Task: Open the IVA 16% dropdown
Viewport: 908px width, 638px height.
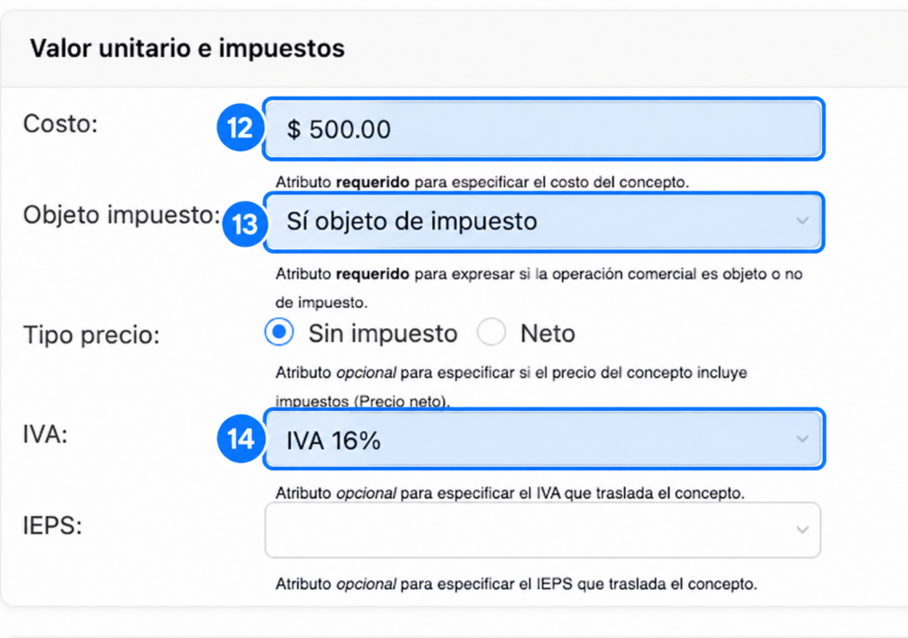Action: [x=544, y=439]
